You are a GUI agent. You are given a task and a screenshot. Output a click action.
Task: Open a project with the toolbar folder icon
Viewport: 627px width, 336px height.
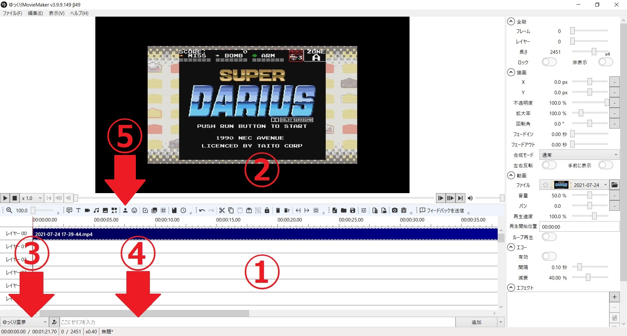coord(344,210)
